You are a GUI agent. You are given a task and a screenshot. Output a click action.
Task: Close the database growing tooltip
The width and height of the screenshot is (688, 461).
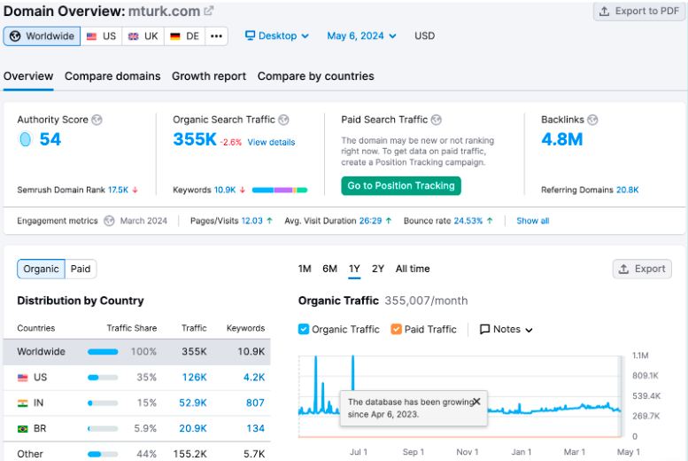[x=477, y=402]
